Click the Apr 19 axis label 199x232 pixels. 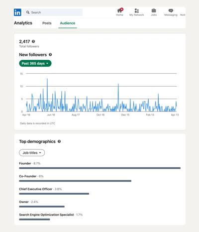tap(26, 115)
